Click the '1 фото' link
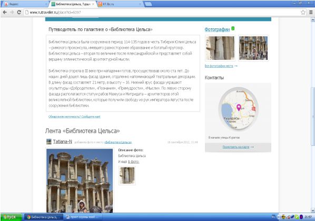 click(133, 162)
